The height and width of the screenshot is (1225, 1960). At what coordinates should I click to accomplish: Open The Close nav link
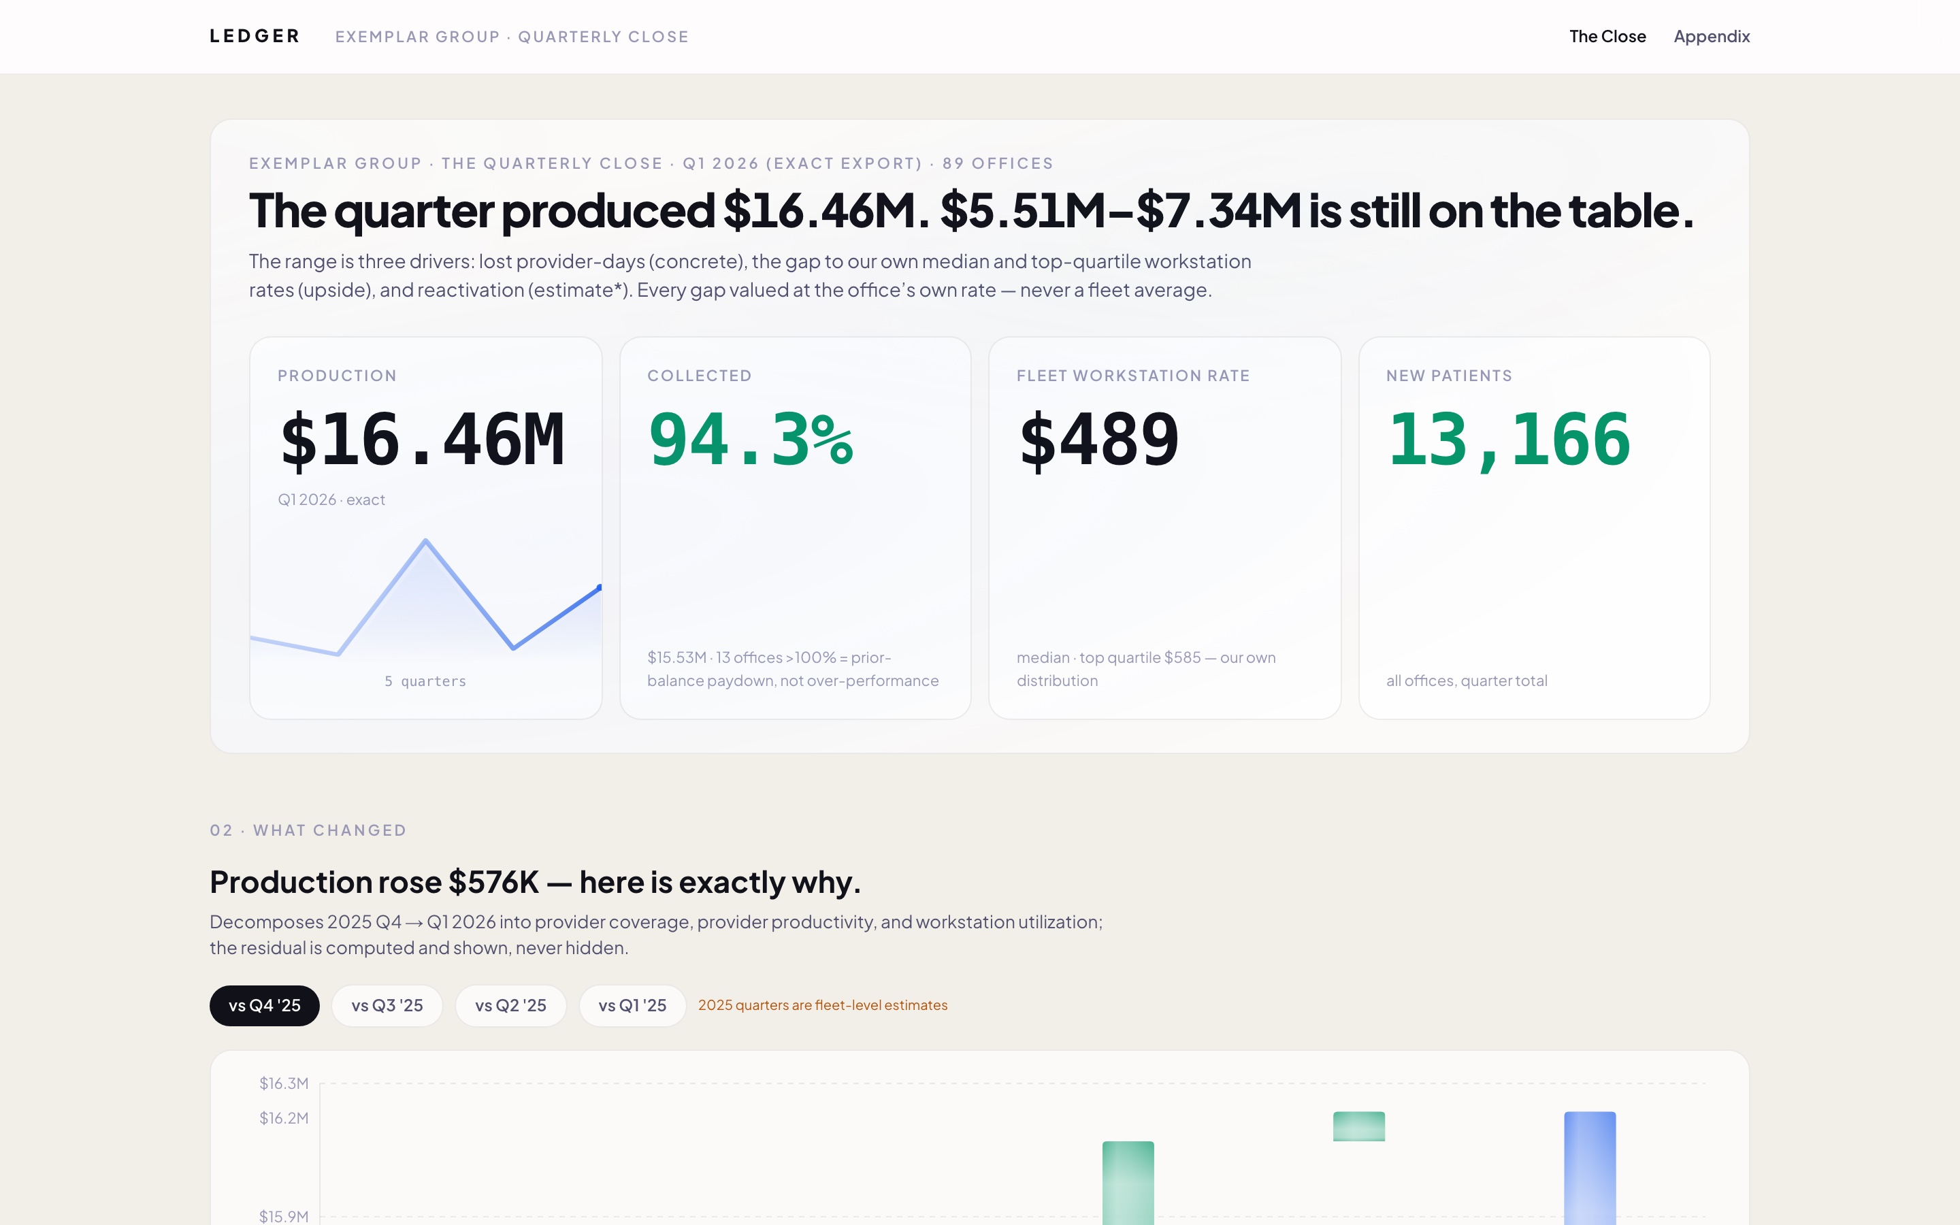(x=1607, y=37)
